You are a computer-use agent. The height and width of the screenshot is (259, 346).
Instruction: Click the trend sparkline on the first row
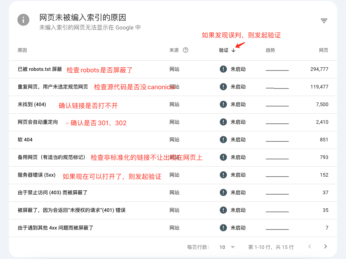[x=277, y=69]
